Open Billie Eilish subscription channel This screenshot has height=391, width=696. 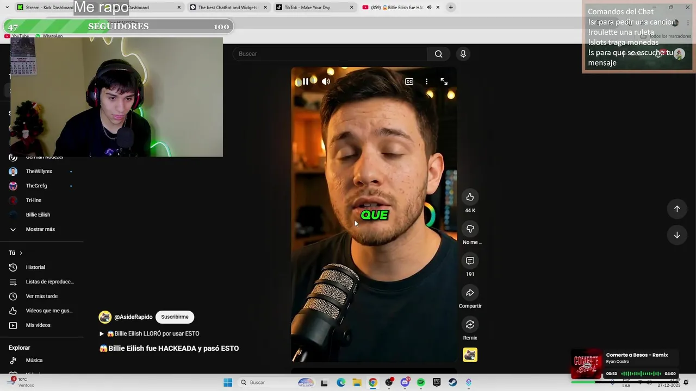[38, 215]
